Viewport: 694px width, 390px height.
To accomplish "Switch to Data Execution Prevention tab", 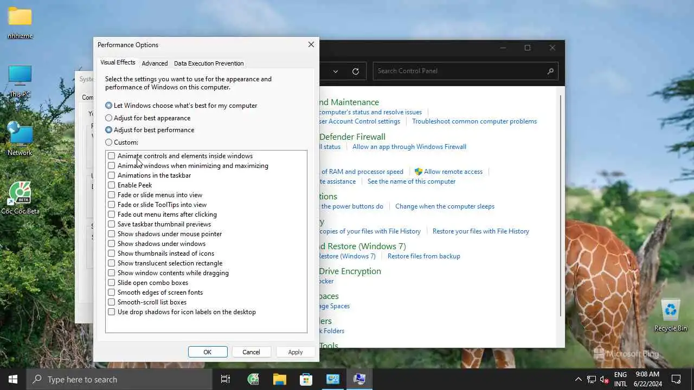I will click(209, 63).
